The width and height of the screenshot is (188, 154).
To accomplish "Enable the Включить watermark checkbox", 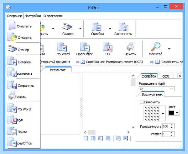I will click(x=142, y=102).
